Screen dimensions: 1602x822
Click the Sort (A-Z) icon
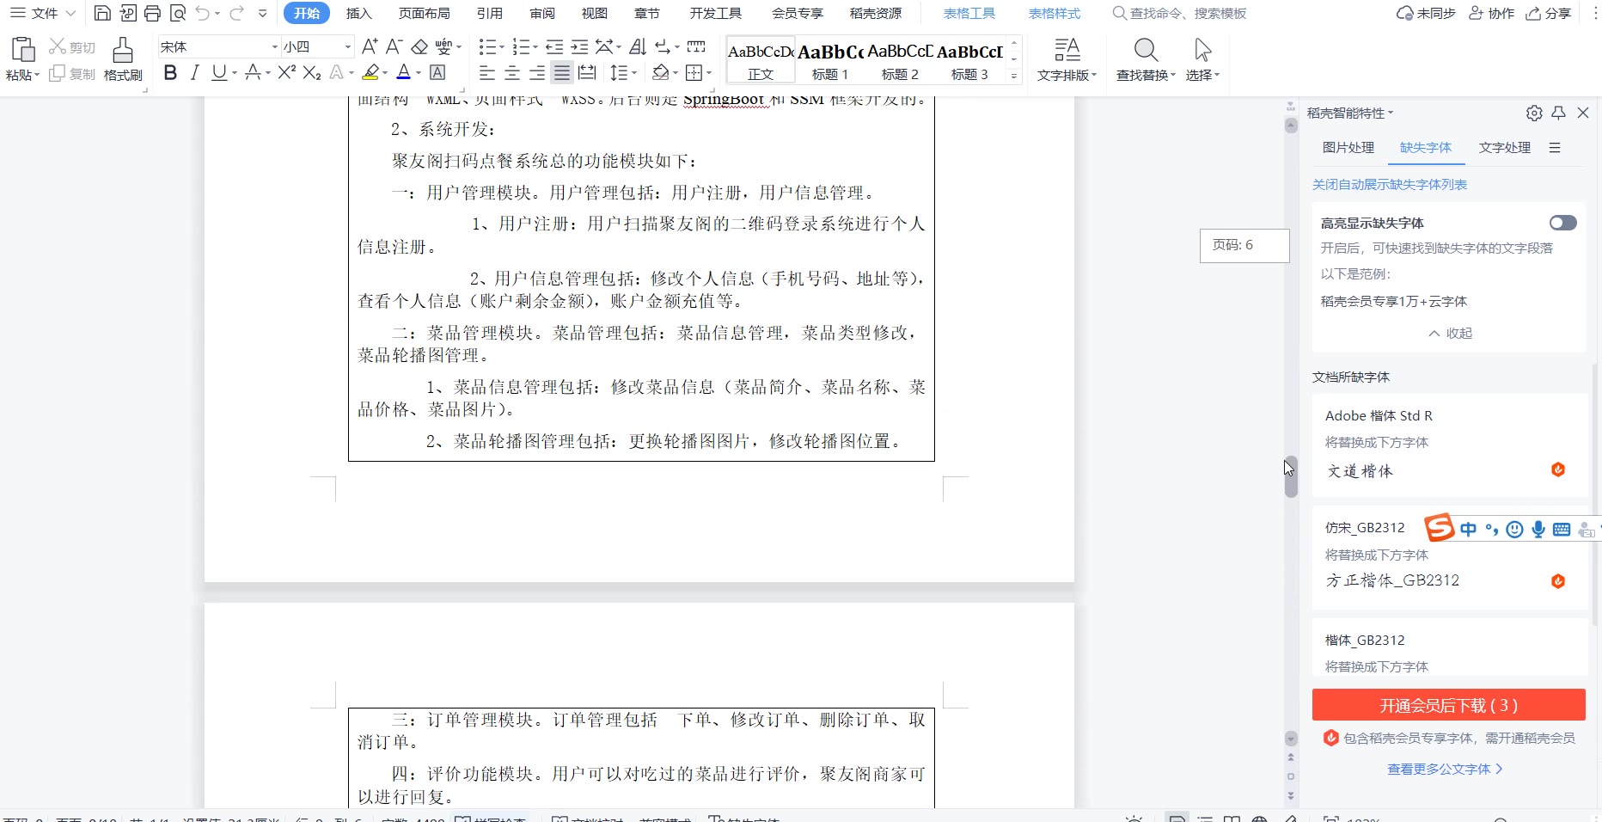point(637,46)
